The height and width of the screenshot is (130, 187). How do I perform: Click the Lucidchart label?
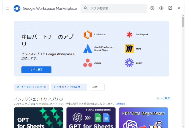(100, 34)
